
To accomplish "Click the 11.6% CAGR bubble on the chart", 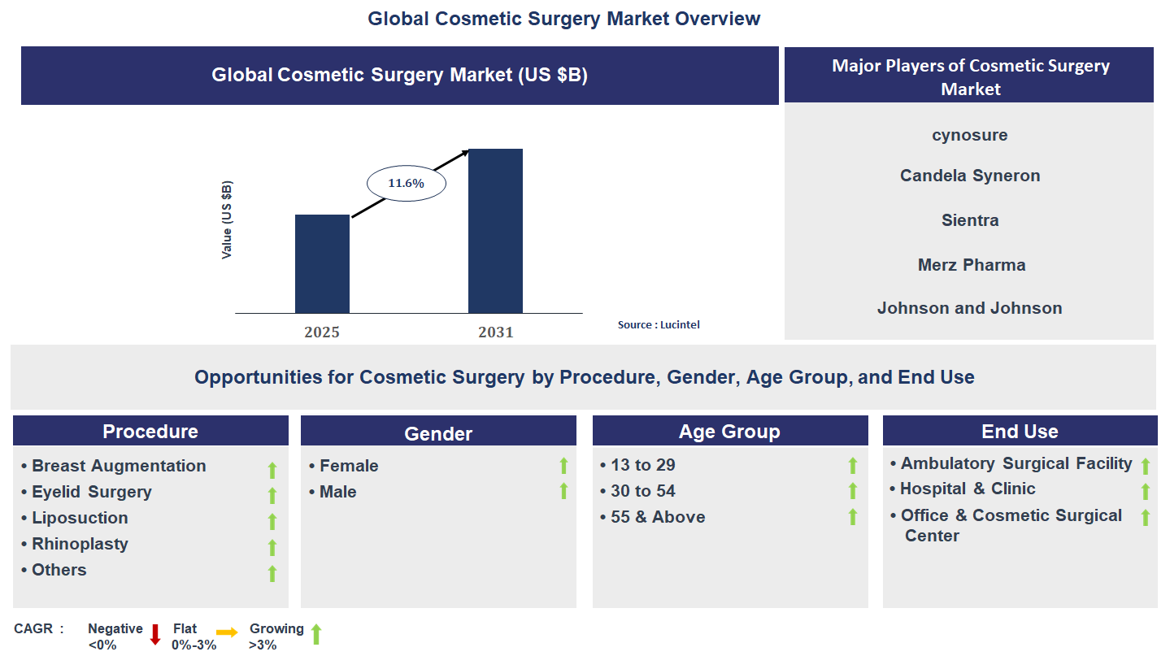I will pyautogui.click(x=406, y=183).
